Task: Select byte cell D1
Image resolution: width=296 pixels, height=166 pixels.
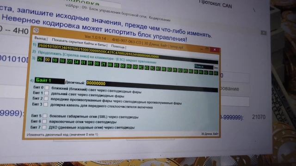Action: point(70,61)
